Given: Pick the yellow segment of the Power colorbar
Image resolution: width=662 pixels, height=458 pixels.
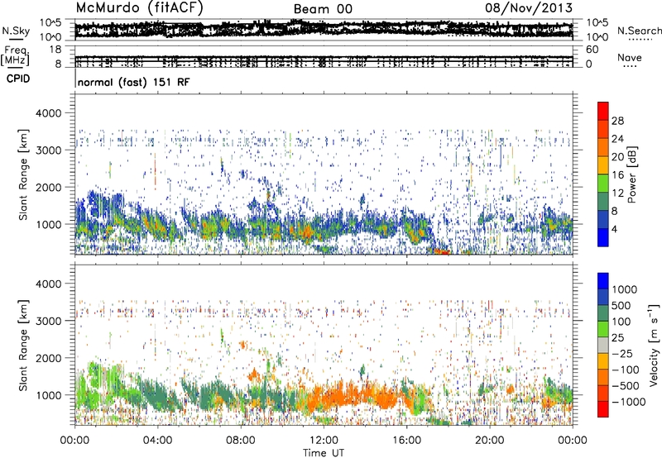Looking at the screenshot, I should click(x=603, y=165).
